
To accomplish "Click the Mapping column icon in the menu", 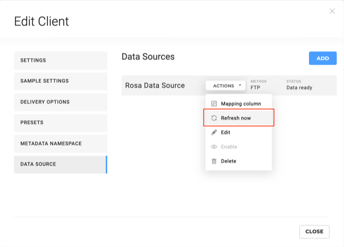I will point(214,103).
